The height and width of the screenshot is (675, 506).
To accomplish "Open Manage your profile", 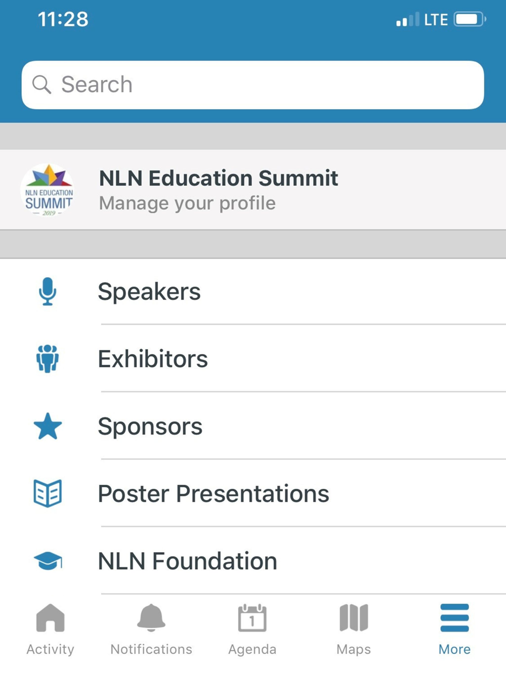I will click(x=253, y=190).
